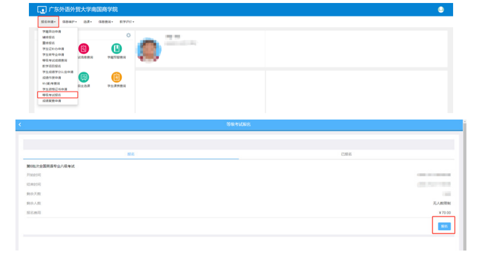This screenshot has height=257, width=483.
Task: Select 成绩作废申请 menu entry
Action: [52, 78]
